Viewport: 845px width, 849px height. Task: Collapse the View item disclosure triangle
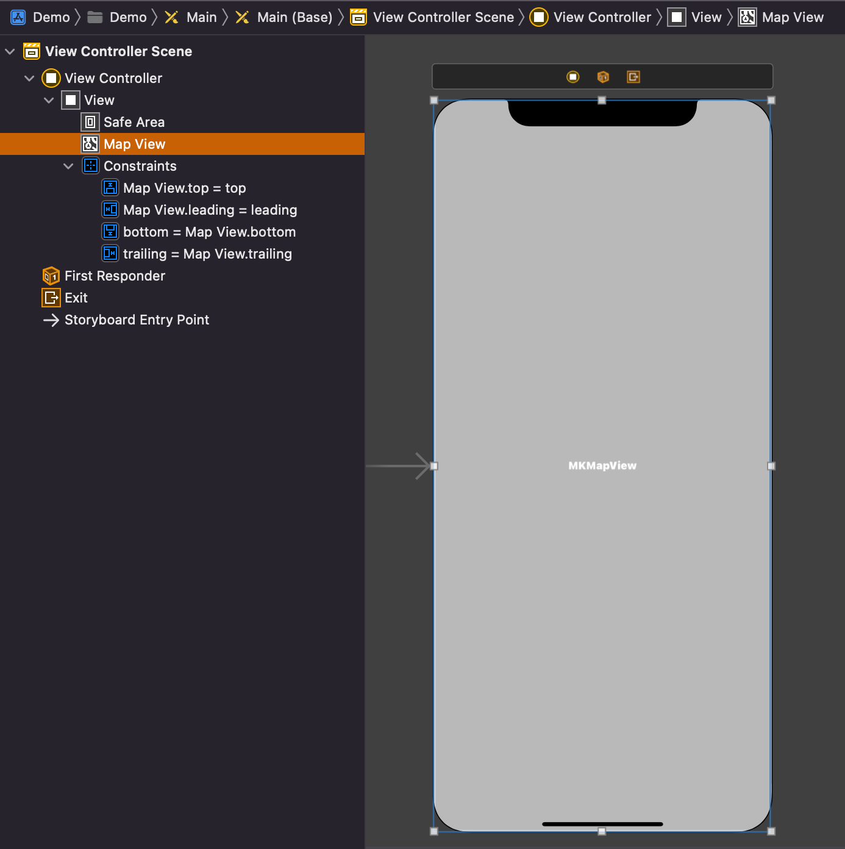(x=49, y=100)
